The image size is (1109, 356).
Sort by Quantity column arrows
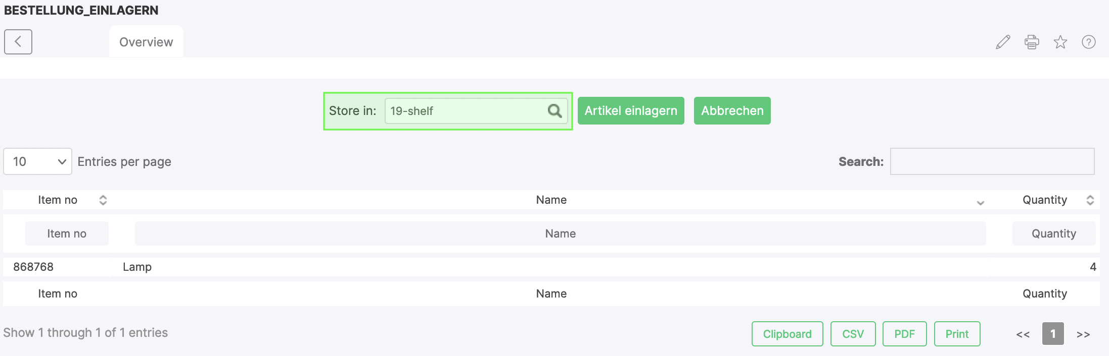(x=1090, y=200)
